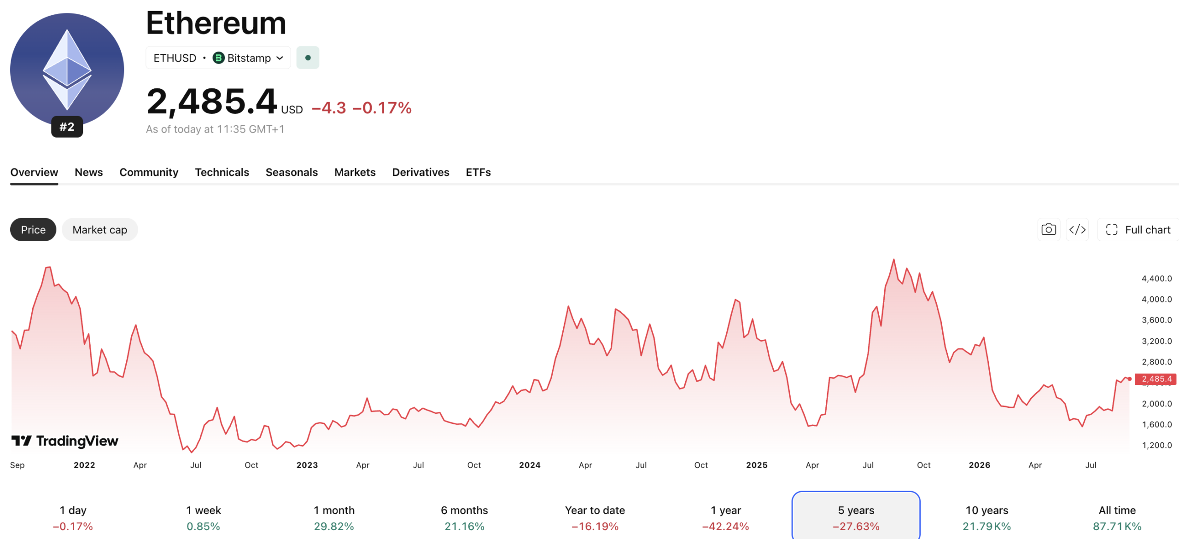Switch to the Markets tab

tap(355, 172)
